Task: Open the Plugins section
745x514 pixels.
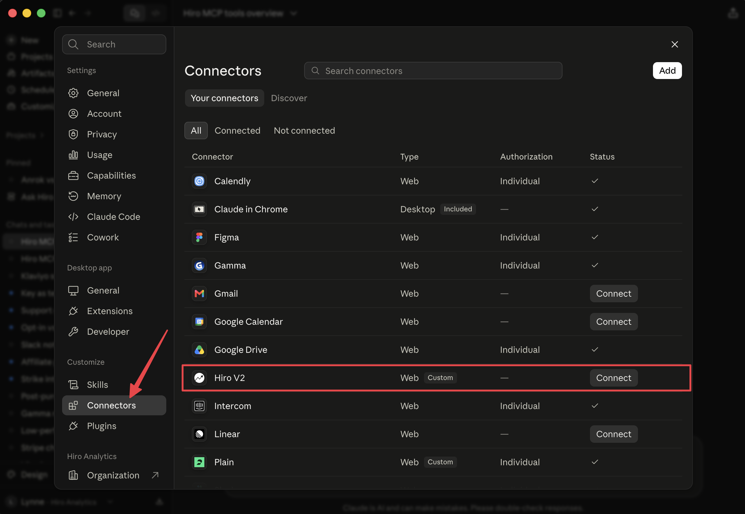Action: click(114, 426)
